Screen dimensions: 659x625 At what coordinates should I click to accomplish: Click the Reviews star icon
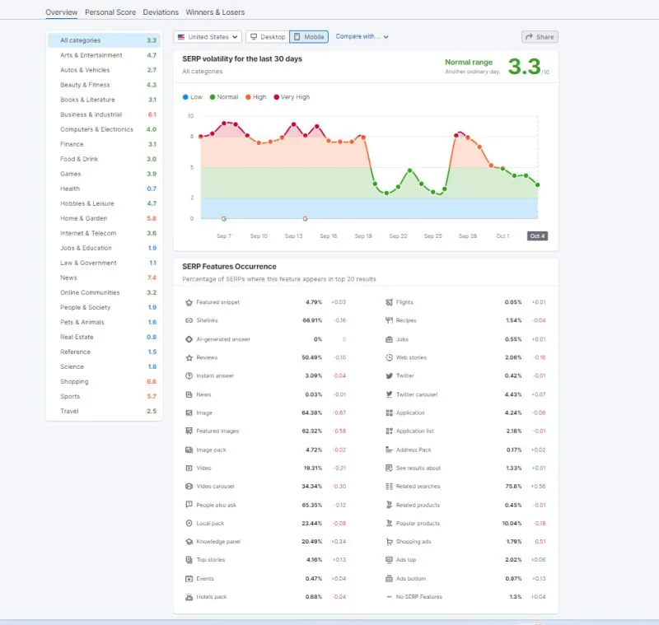189,358
